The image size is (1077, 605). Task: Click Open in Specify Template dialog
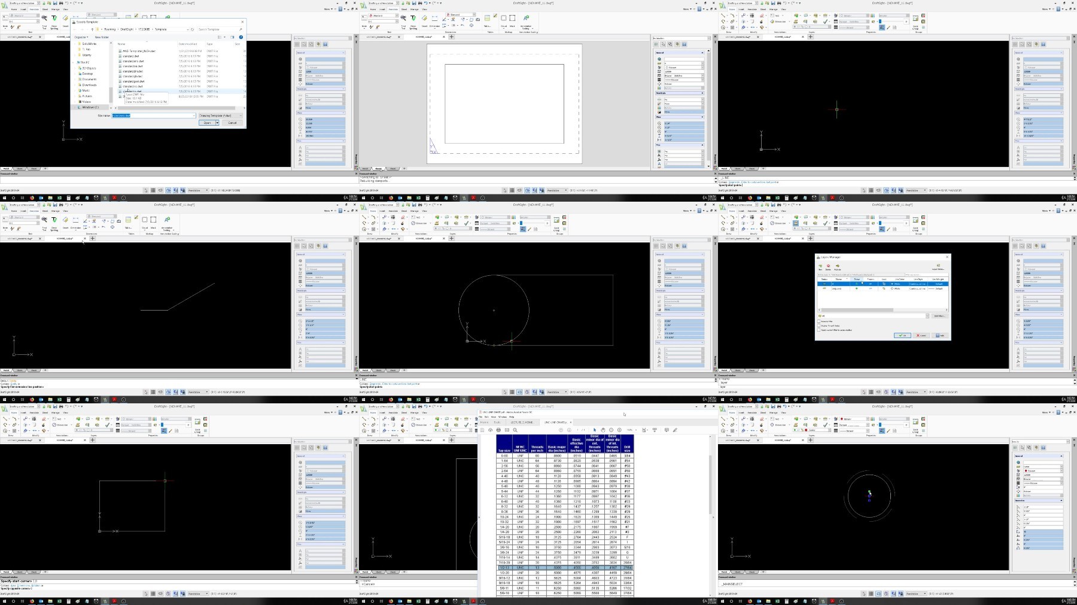click(207, 123)
